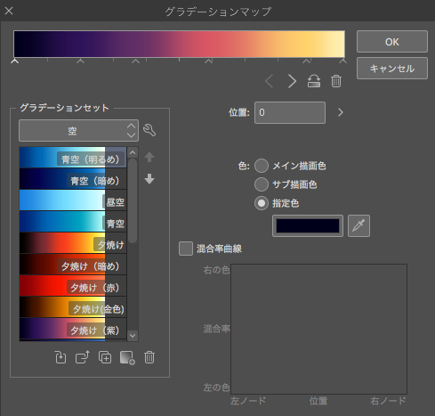Select the next gradient node arrow
Viewport: 435px width, 416px height.
292,81
